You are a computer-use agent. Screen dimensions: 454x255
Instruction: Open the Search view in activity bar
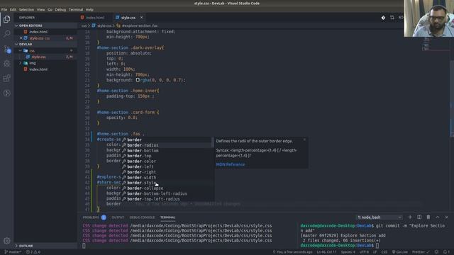coord(6,34)
